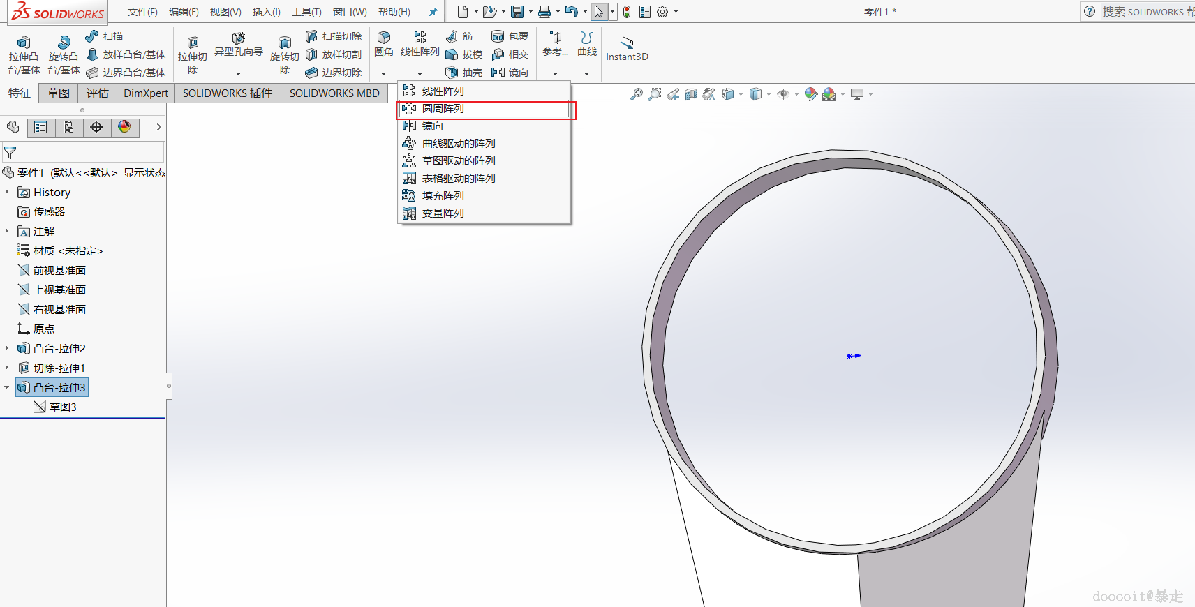Open the 曲线 curves dropdown arrow
Screen dimensions: 1195x607
pyautogui.click(x=586, y=74)
